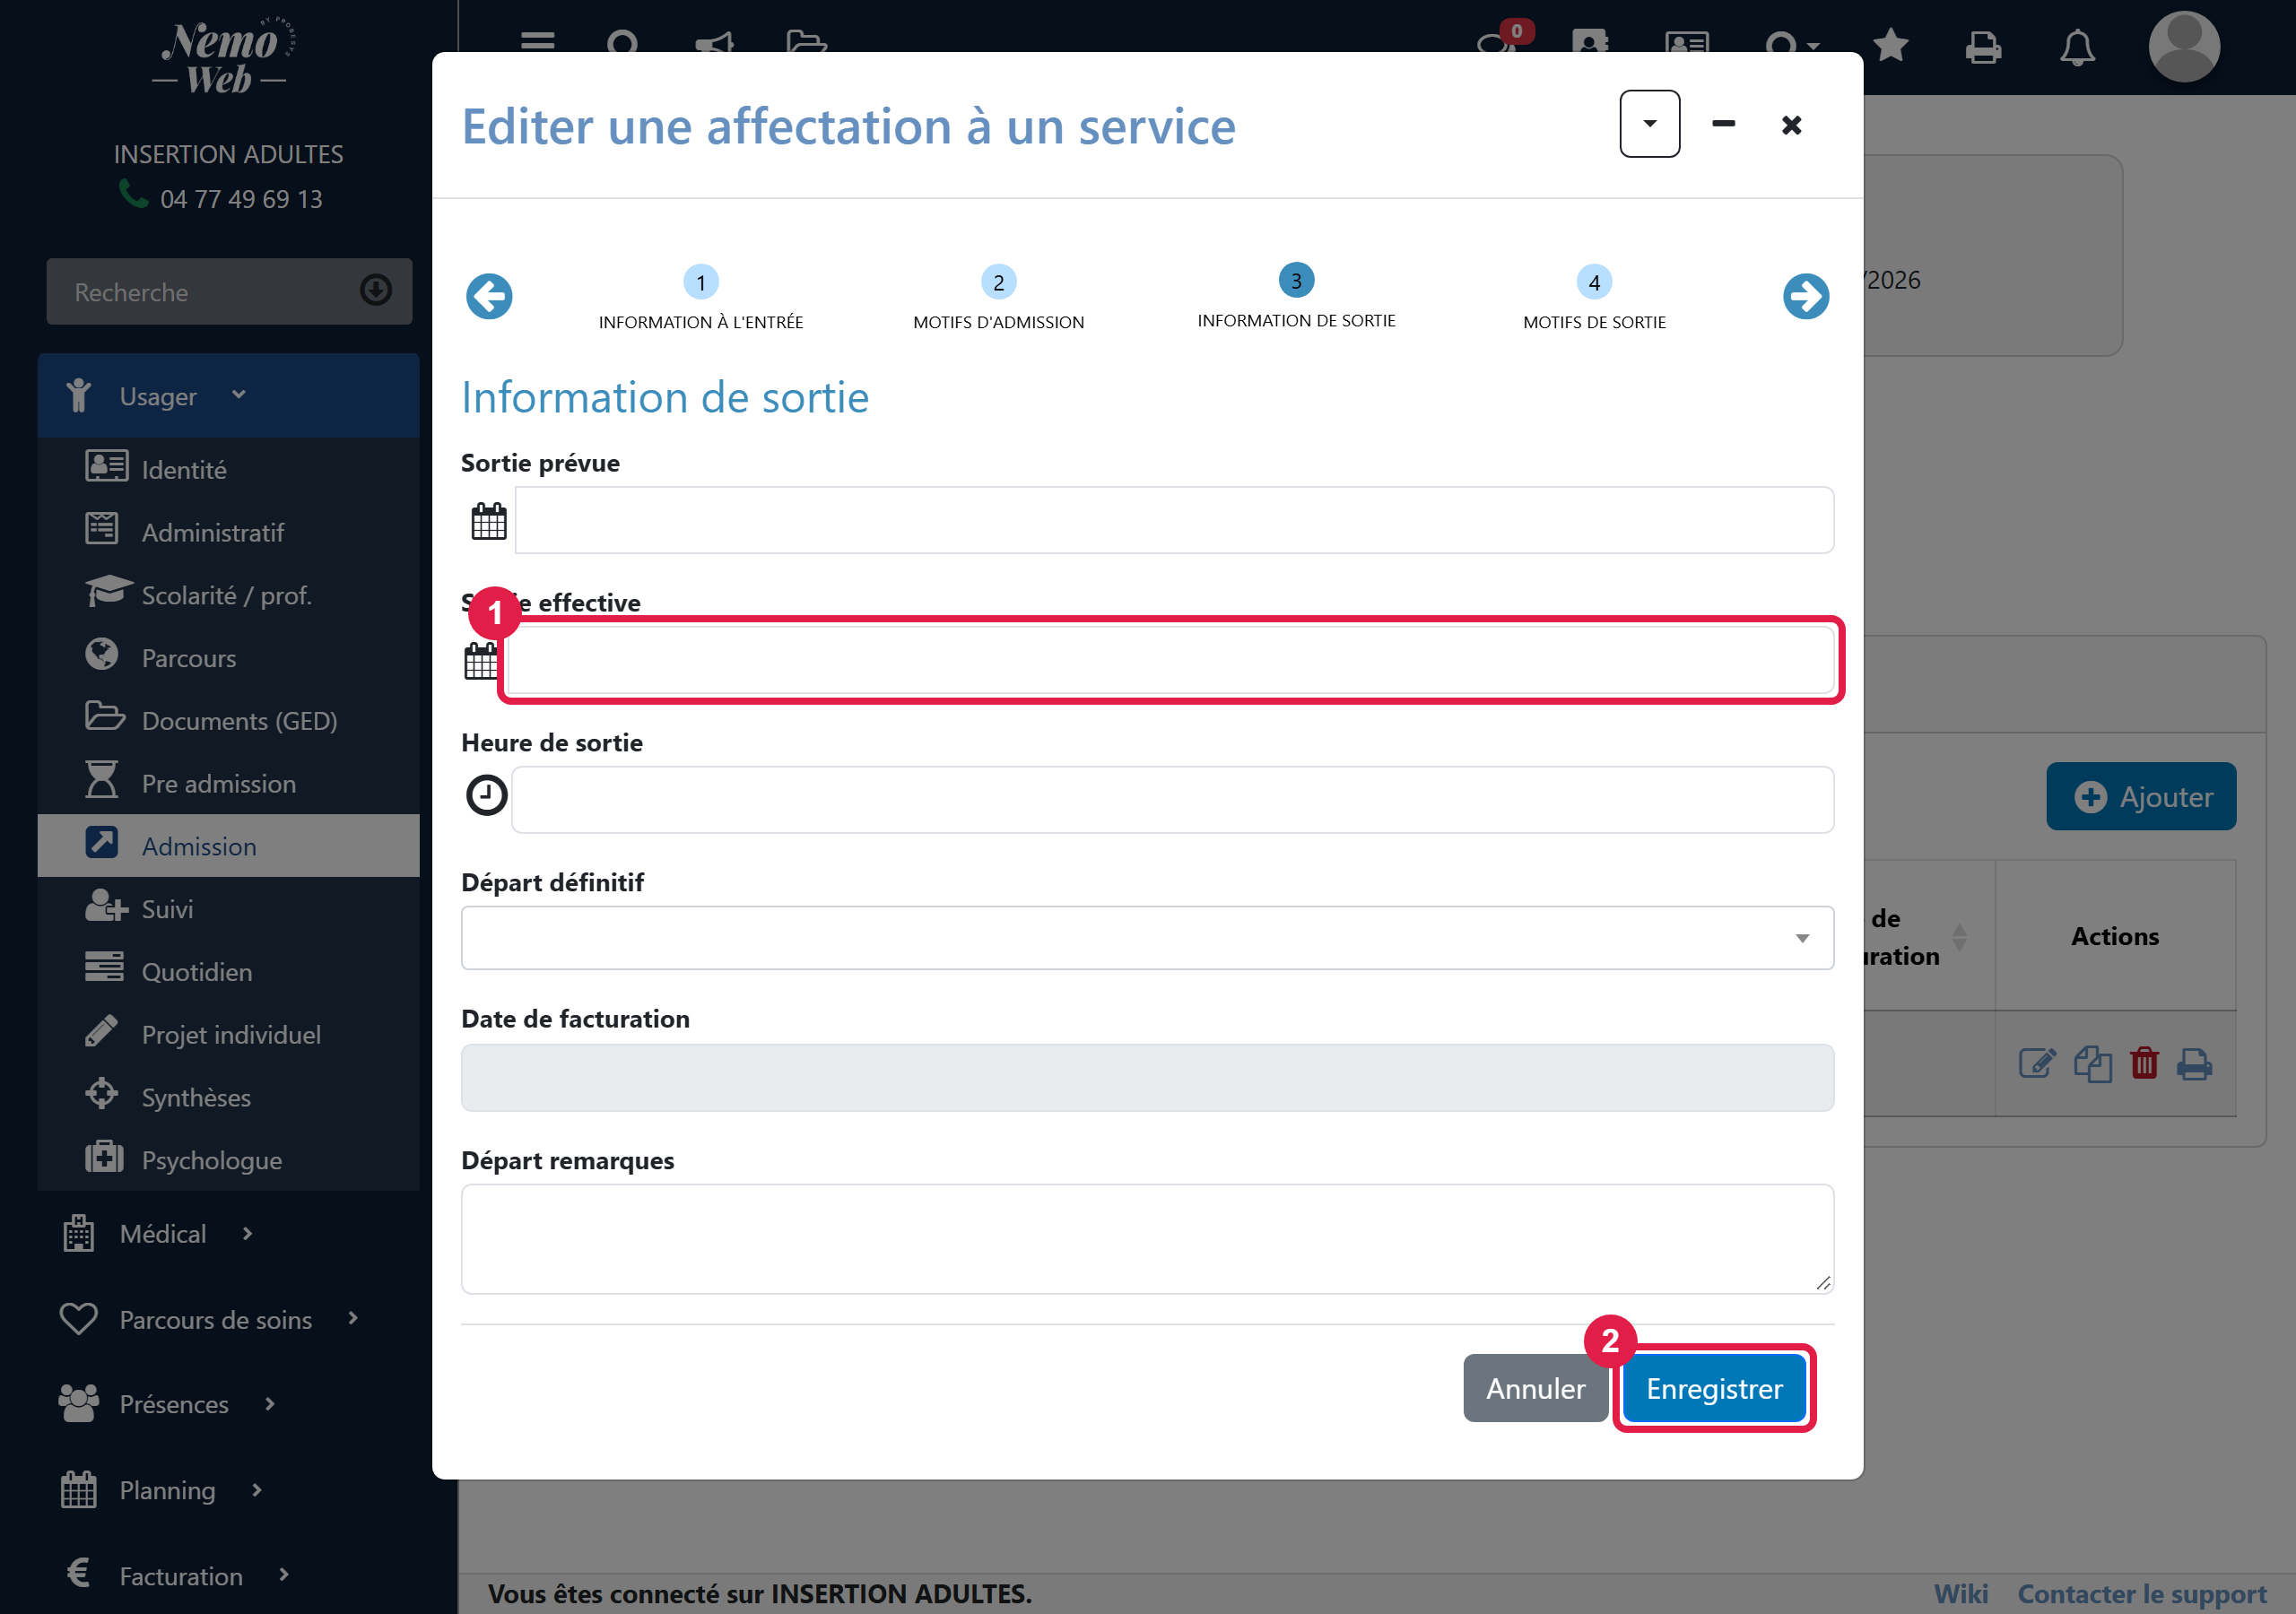
Task: Switch to step 1 Information à l'entrée
Action: tap(700, 298)
